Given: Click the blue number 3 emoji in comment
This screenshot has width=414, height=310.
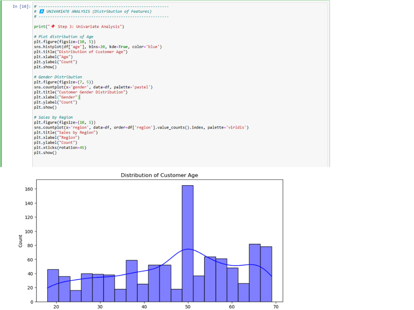Looking at the screenshot, I should [42, 11].
